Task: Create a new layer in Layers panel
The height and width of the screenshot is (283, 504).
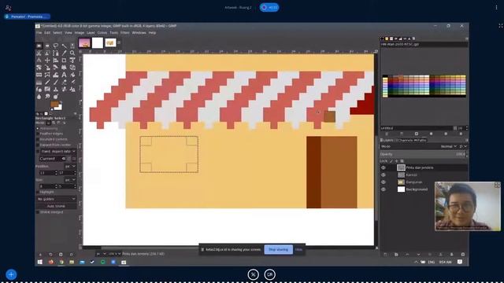Action: pos(385,254)
